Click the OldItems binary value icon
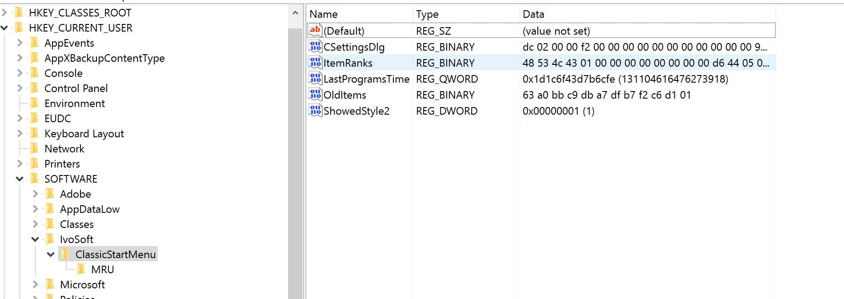The width and height of the screenshot is (844, 299). click(x=315, y=95)
